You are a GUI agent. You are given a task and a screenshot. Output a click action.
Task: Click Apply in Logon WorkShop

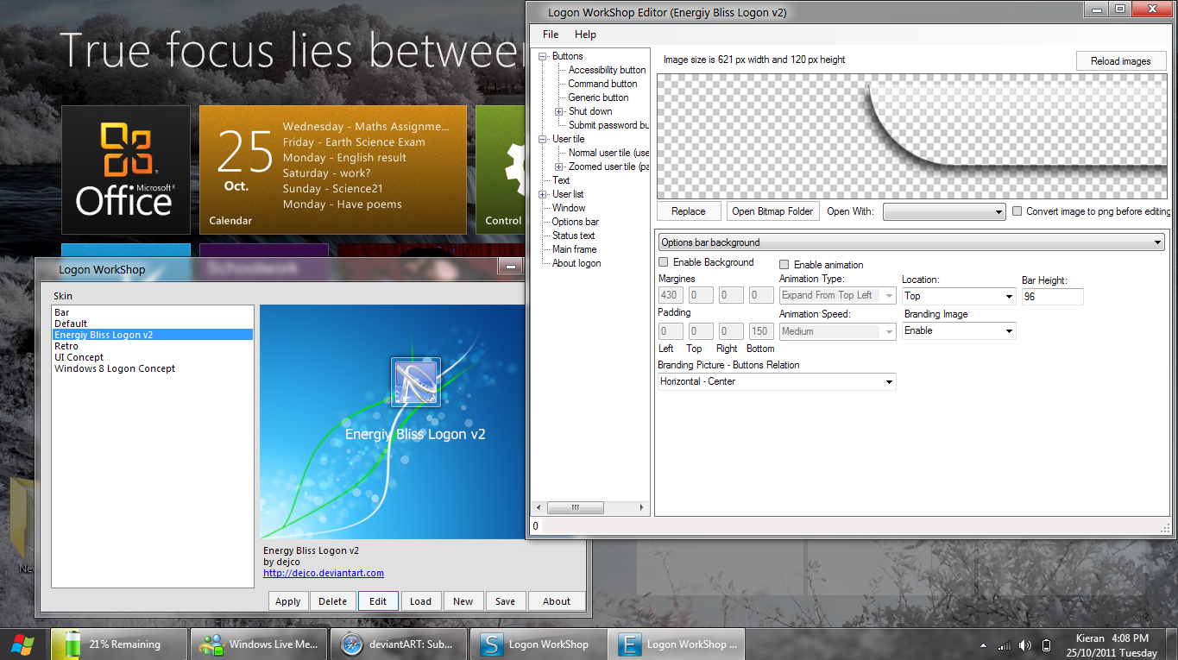click(288, 601)
